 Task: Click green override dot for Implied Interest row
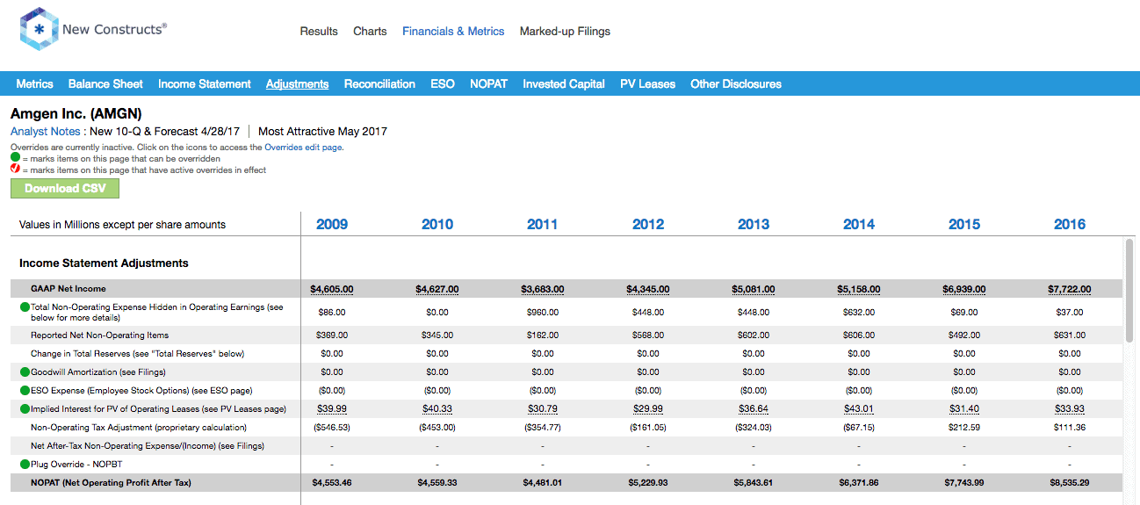25,409
